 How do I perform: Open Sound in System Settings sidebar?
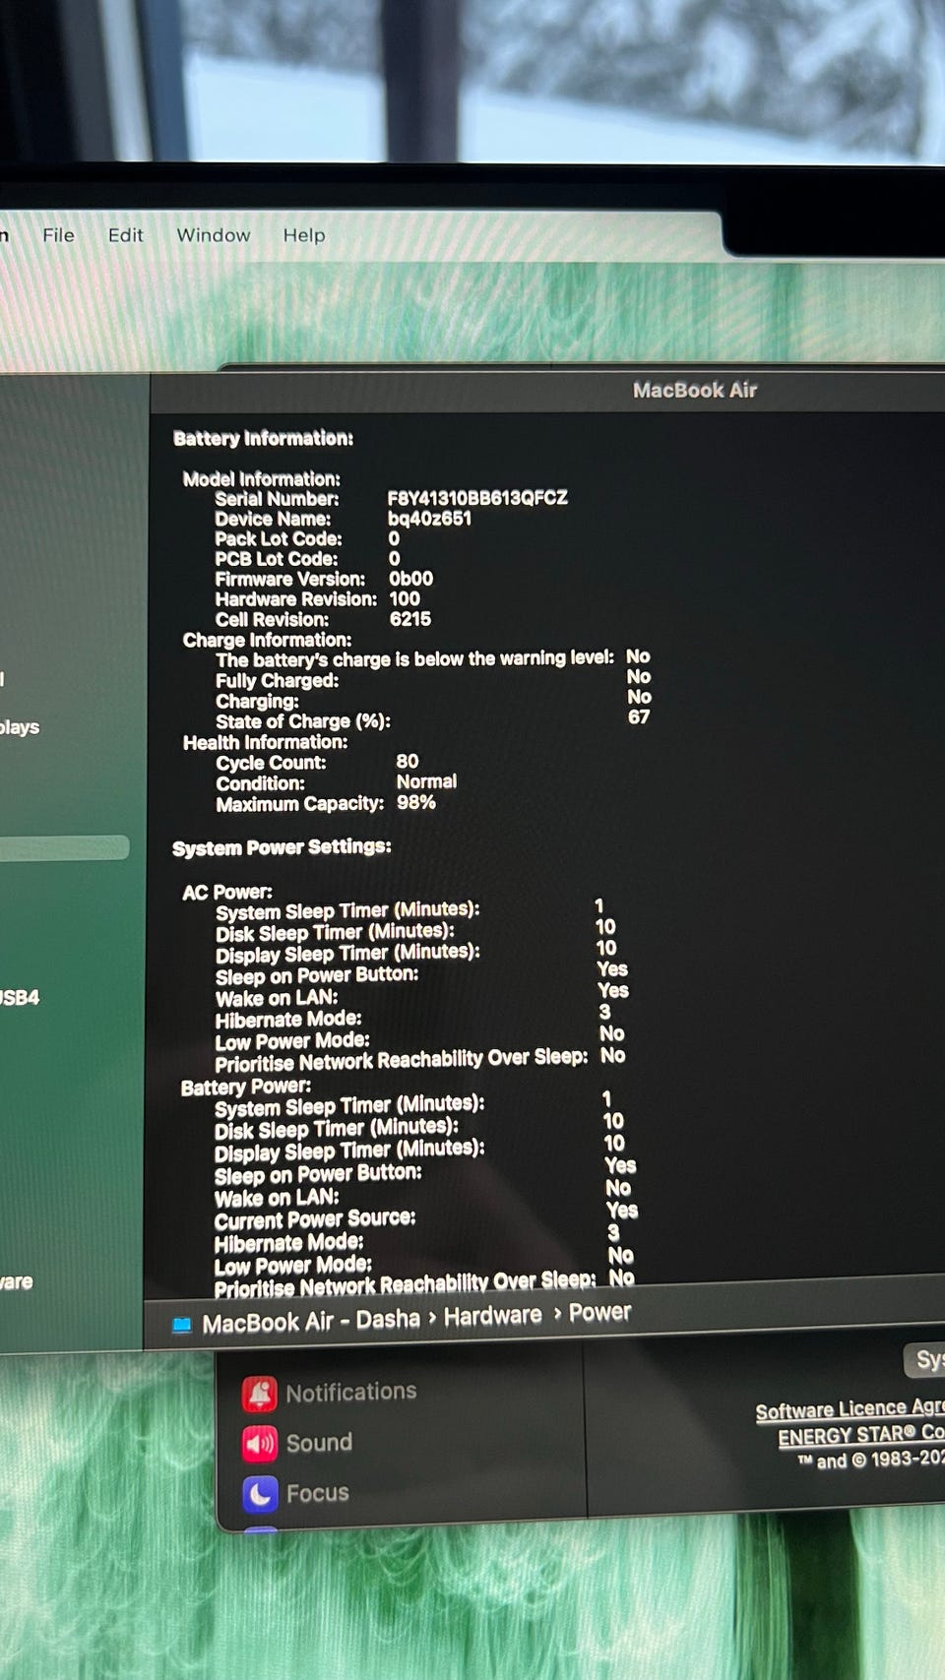click(319, 1443)
